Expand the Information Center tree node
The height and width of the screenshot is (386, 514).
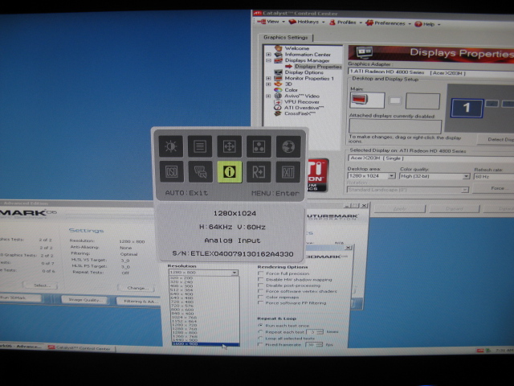(x=268, y=55)
